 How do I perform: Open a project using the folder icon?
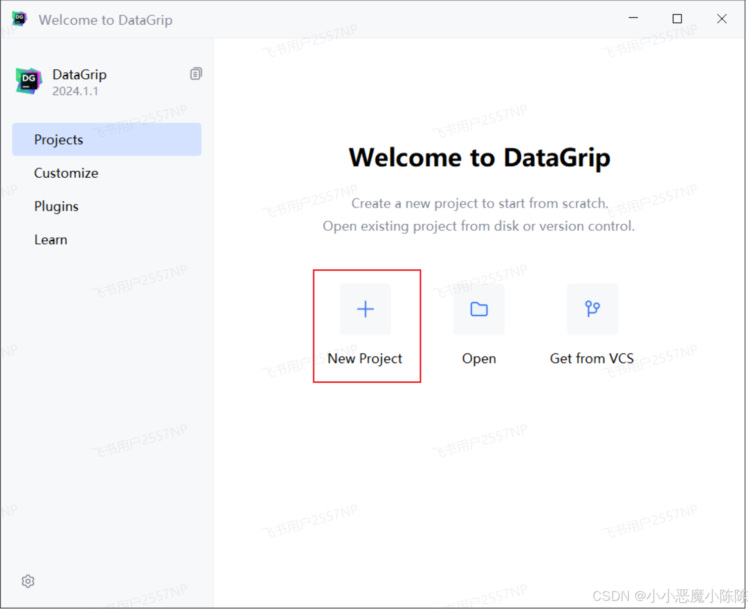478,309
